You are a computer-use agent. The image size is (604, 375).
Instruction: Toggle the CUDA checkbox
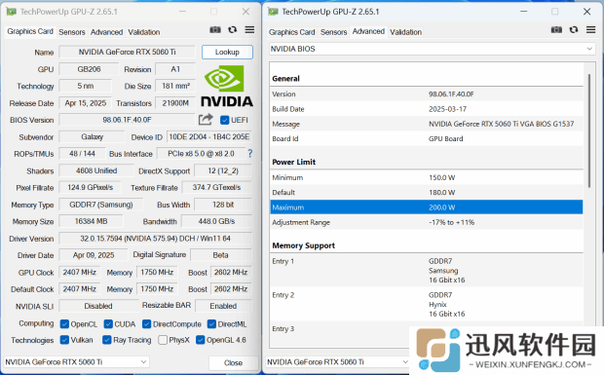108,324
